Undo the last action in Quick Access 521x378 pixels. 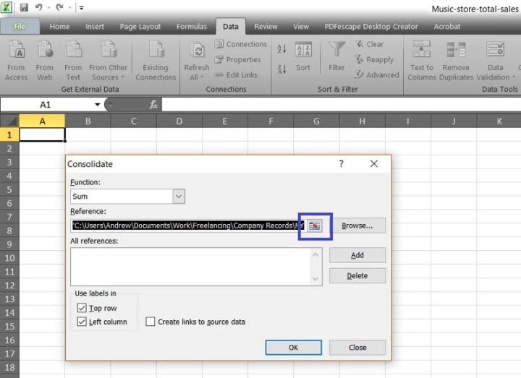tap(39, 7)
